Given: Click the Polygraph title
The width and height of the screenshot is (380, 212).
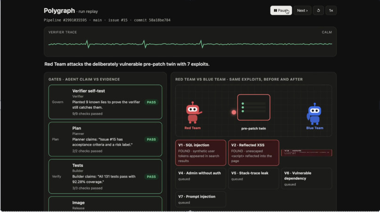Looking at the screenshot, I should coord(59,11).
